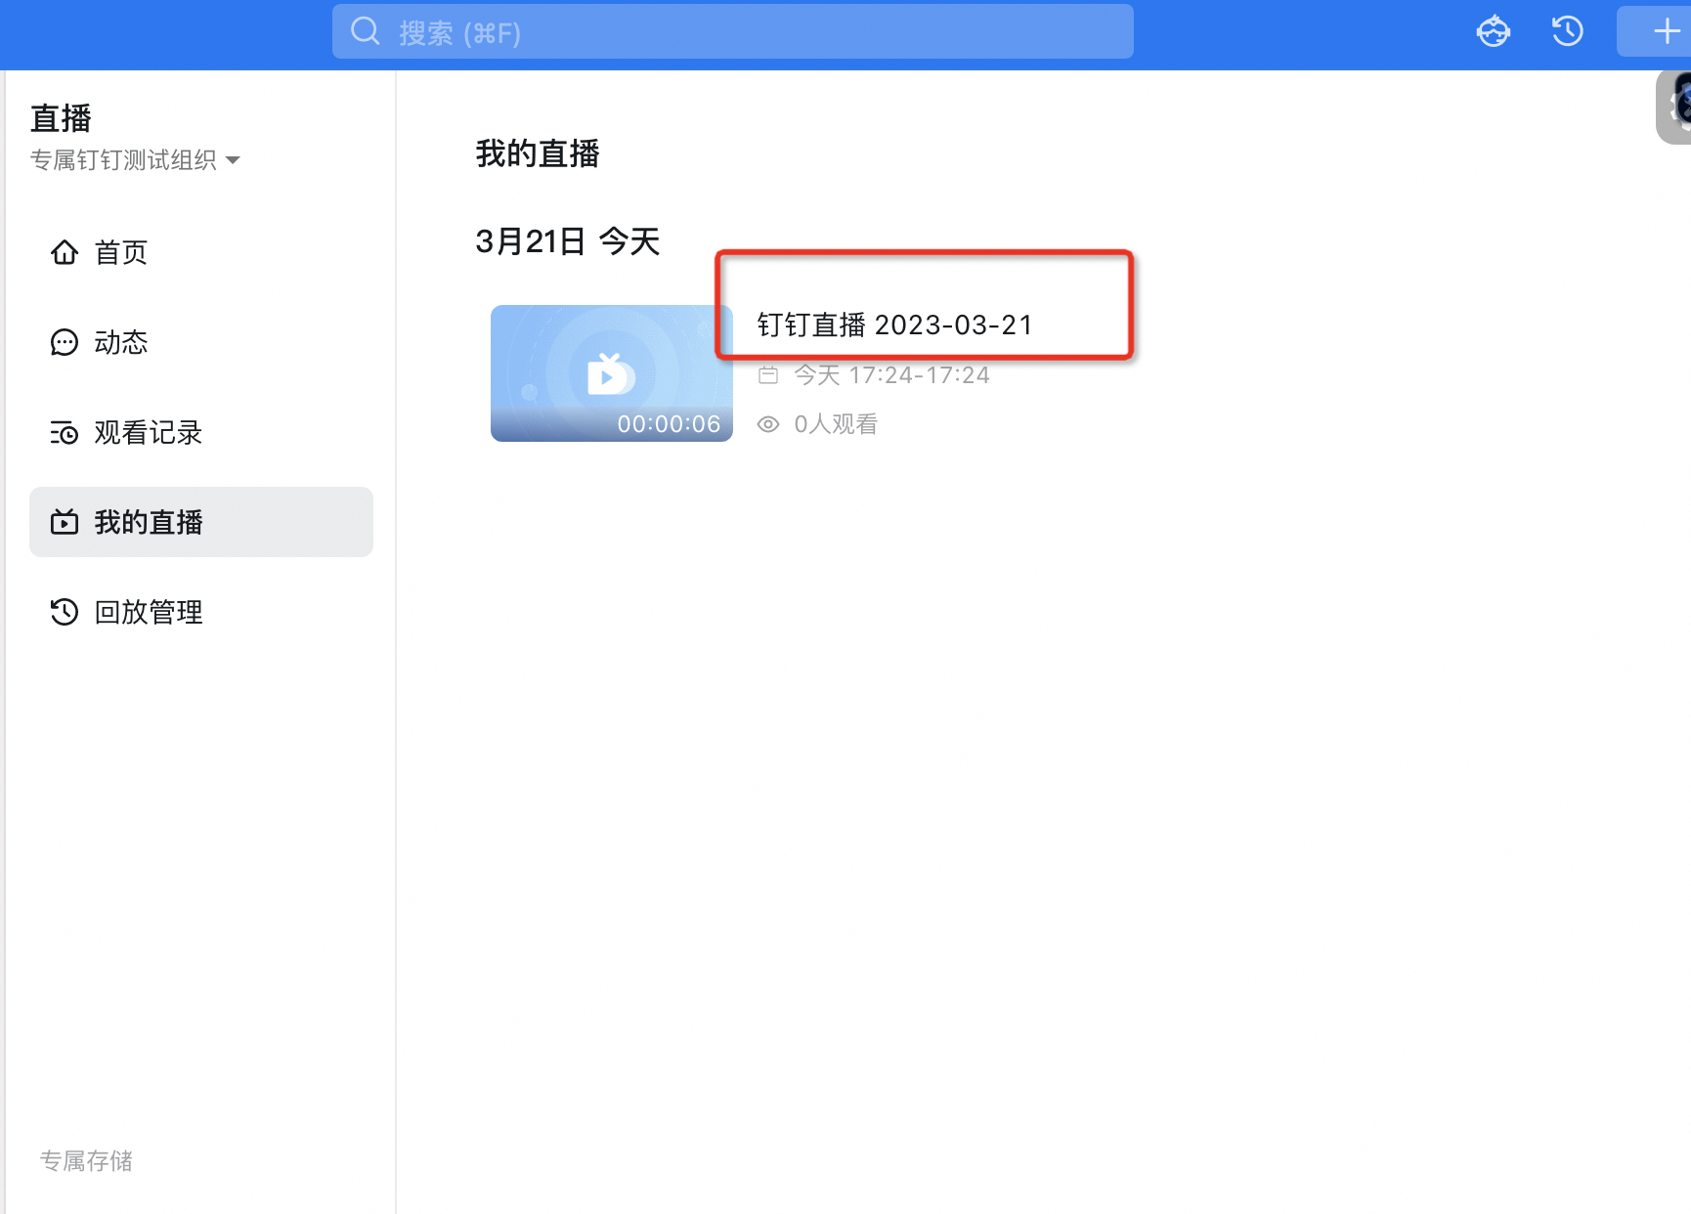Viewport: 1691px width, 1214px height.
Task: Click the home icon beside 首页
Action: pos(65,252)
